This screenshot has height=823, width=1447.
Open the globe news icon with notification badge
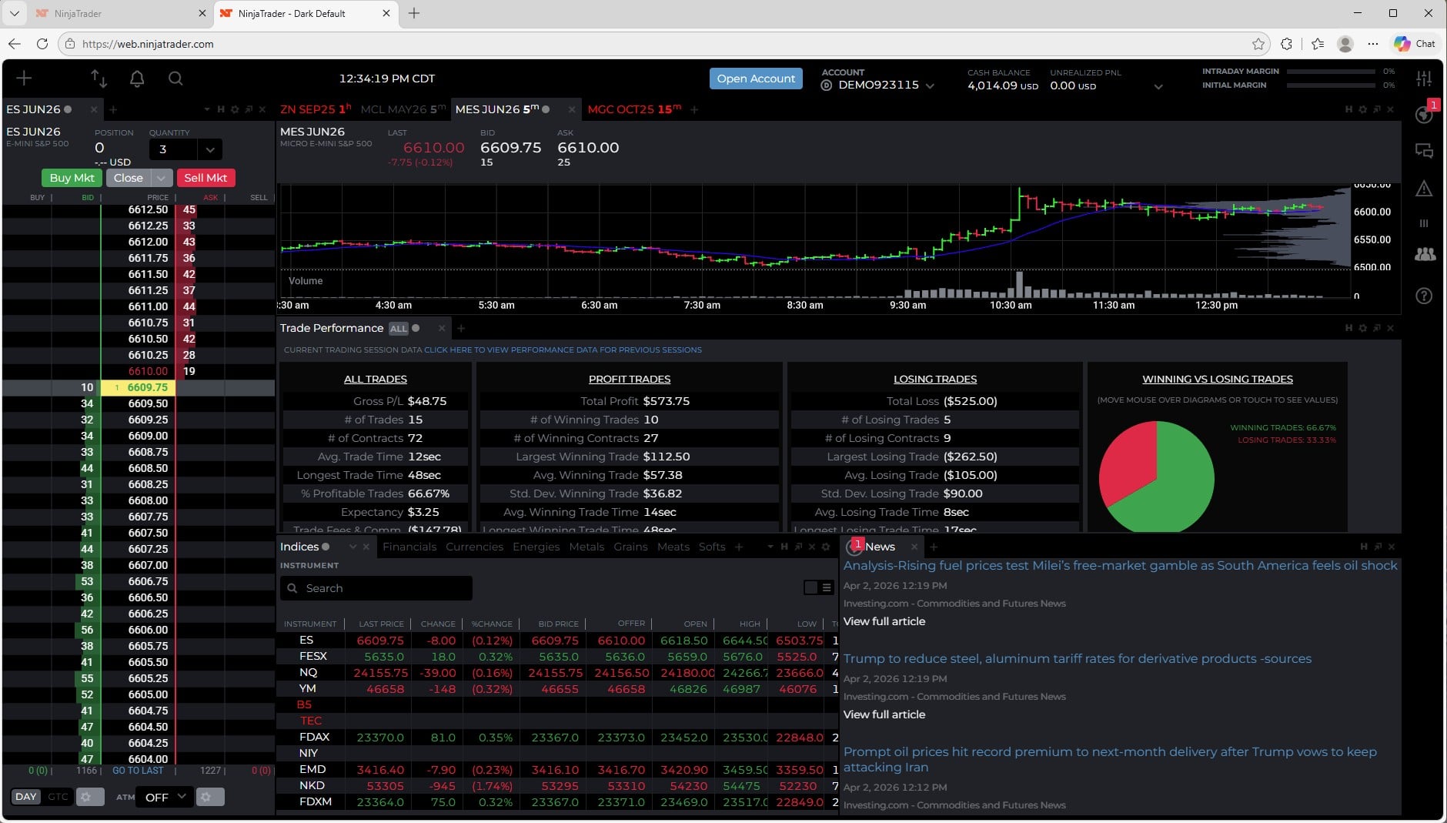1425,114
